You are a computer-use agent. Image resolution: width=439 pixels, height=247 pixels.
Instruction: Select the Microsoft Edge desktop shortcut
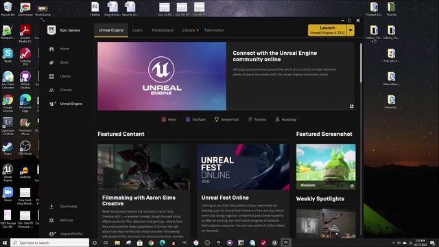tap(25, 104)
